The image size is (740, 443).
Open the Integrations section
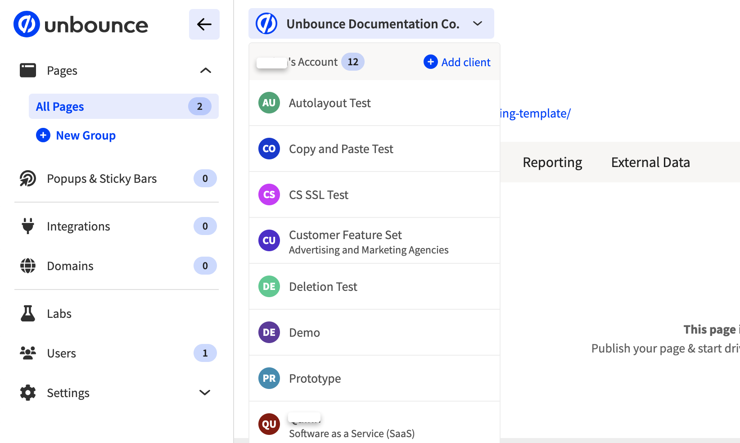coord(78,226)
